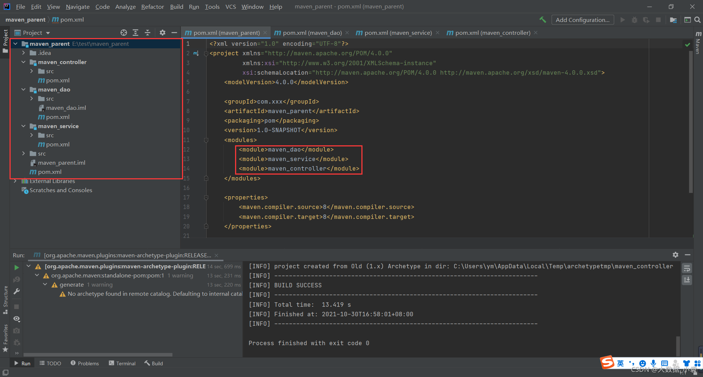Hide the Run tool window

click(688, 255)
